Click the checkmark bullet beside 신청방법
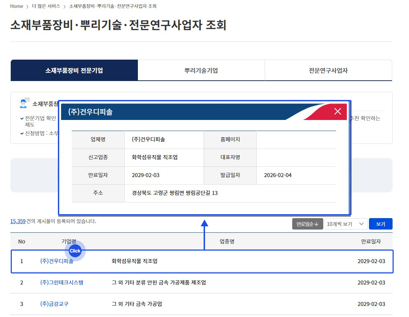 [22, 133]
